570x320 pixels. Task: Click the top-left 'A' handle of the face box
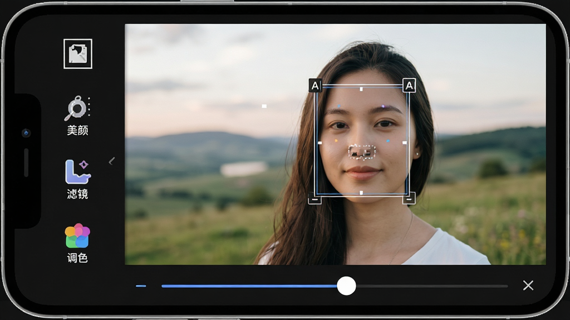point(315,86)
